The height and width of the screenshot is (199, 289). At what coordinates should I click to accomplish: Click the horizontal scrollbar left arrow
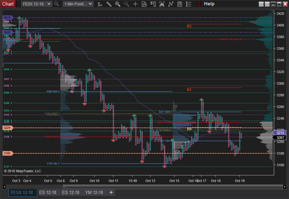pos(4,187)
